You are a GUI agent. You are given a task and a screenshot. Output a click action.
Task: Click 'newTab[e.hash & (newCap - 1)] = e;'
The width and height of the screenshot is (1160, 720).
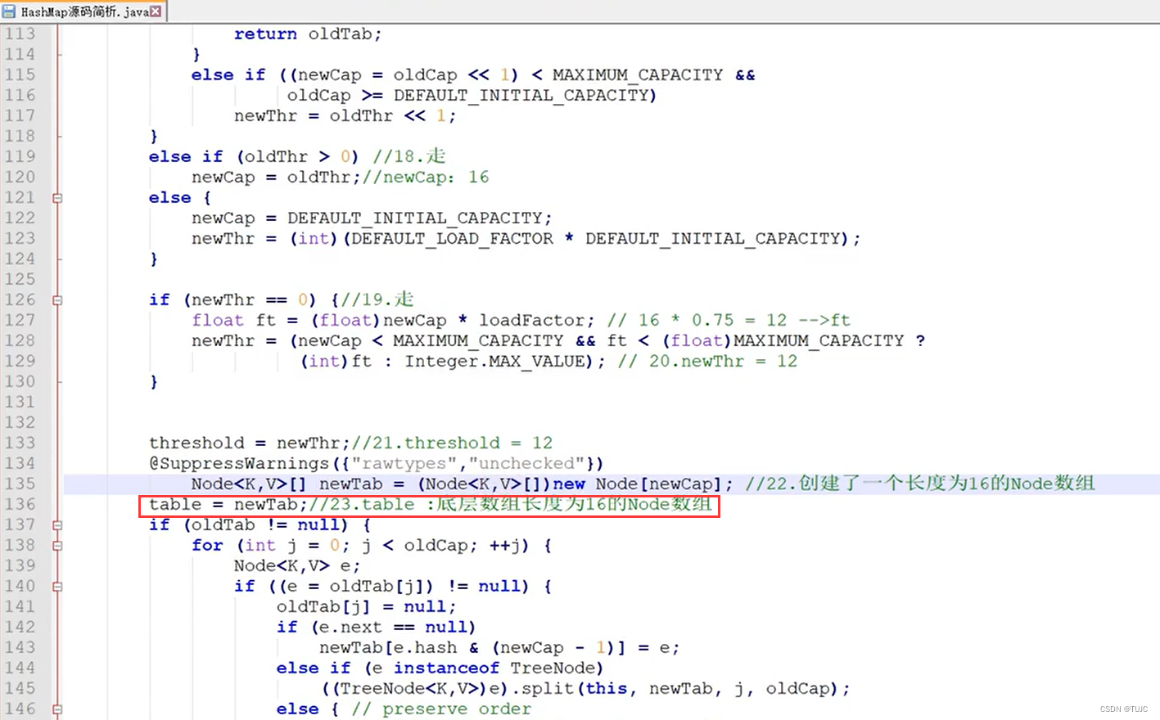499,648
